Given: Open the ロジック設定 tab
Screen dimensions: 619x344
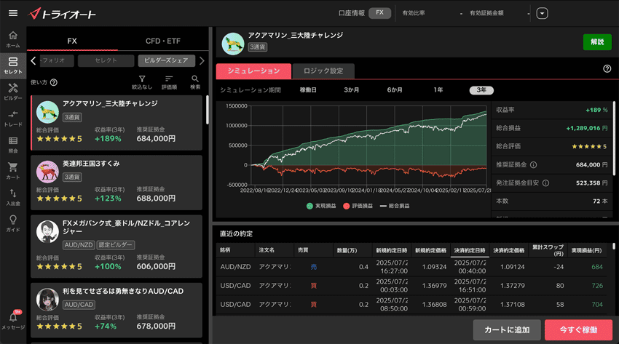Looking at the screenshot, I should click(323, 71).
